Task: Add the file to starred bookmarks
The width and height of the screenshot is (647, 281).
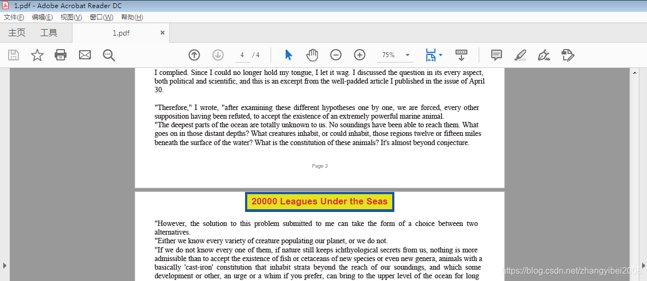Action: coord(37,54)
